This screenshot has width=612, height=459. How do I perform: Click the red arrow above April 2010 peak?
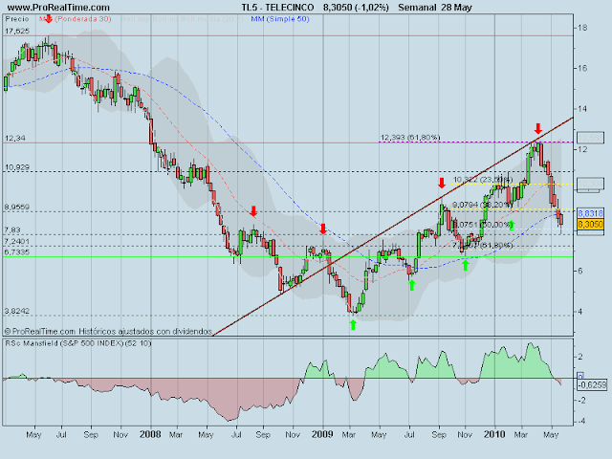pos(538,128)
